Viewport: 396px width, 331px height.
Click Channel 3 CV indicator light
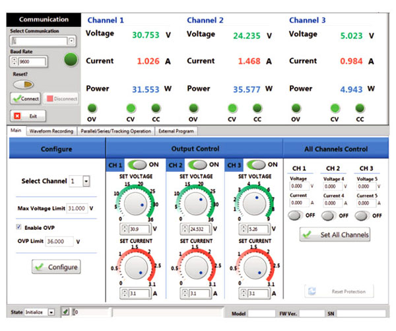(335, 108)
